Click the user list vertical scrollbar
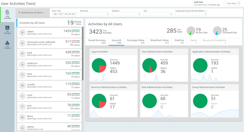Screen dimensions: 244x132 coord(83,52)
